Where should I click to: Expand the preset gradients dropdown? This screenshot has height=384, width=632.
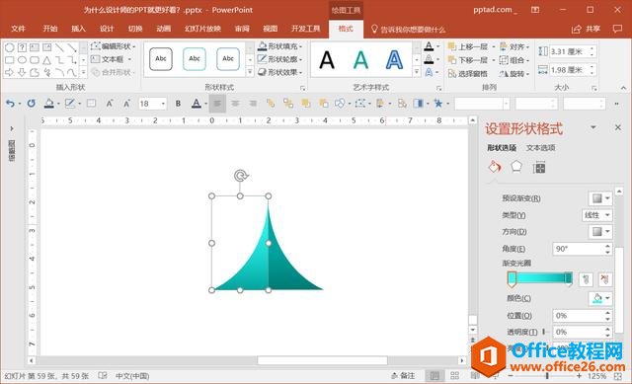click(600, 198)
